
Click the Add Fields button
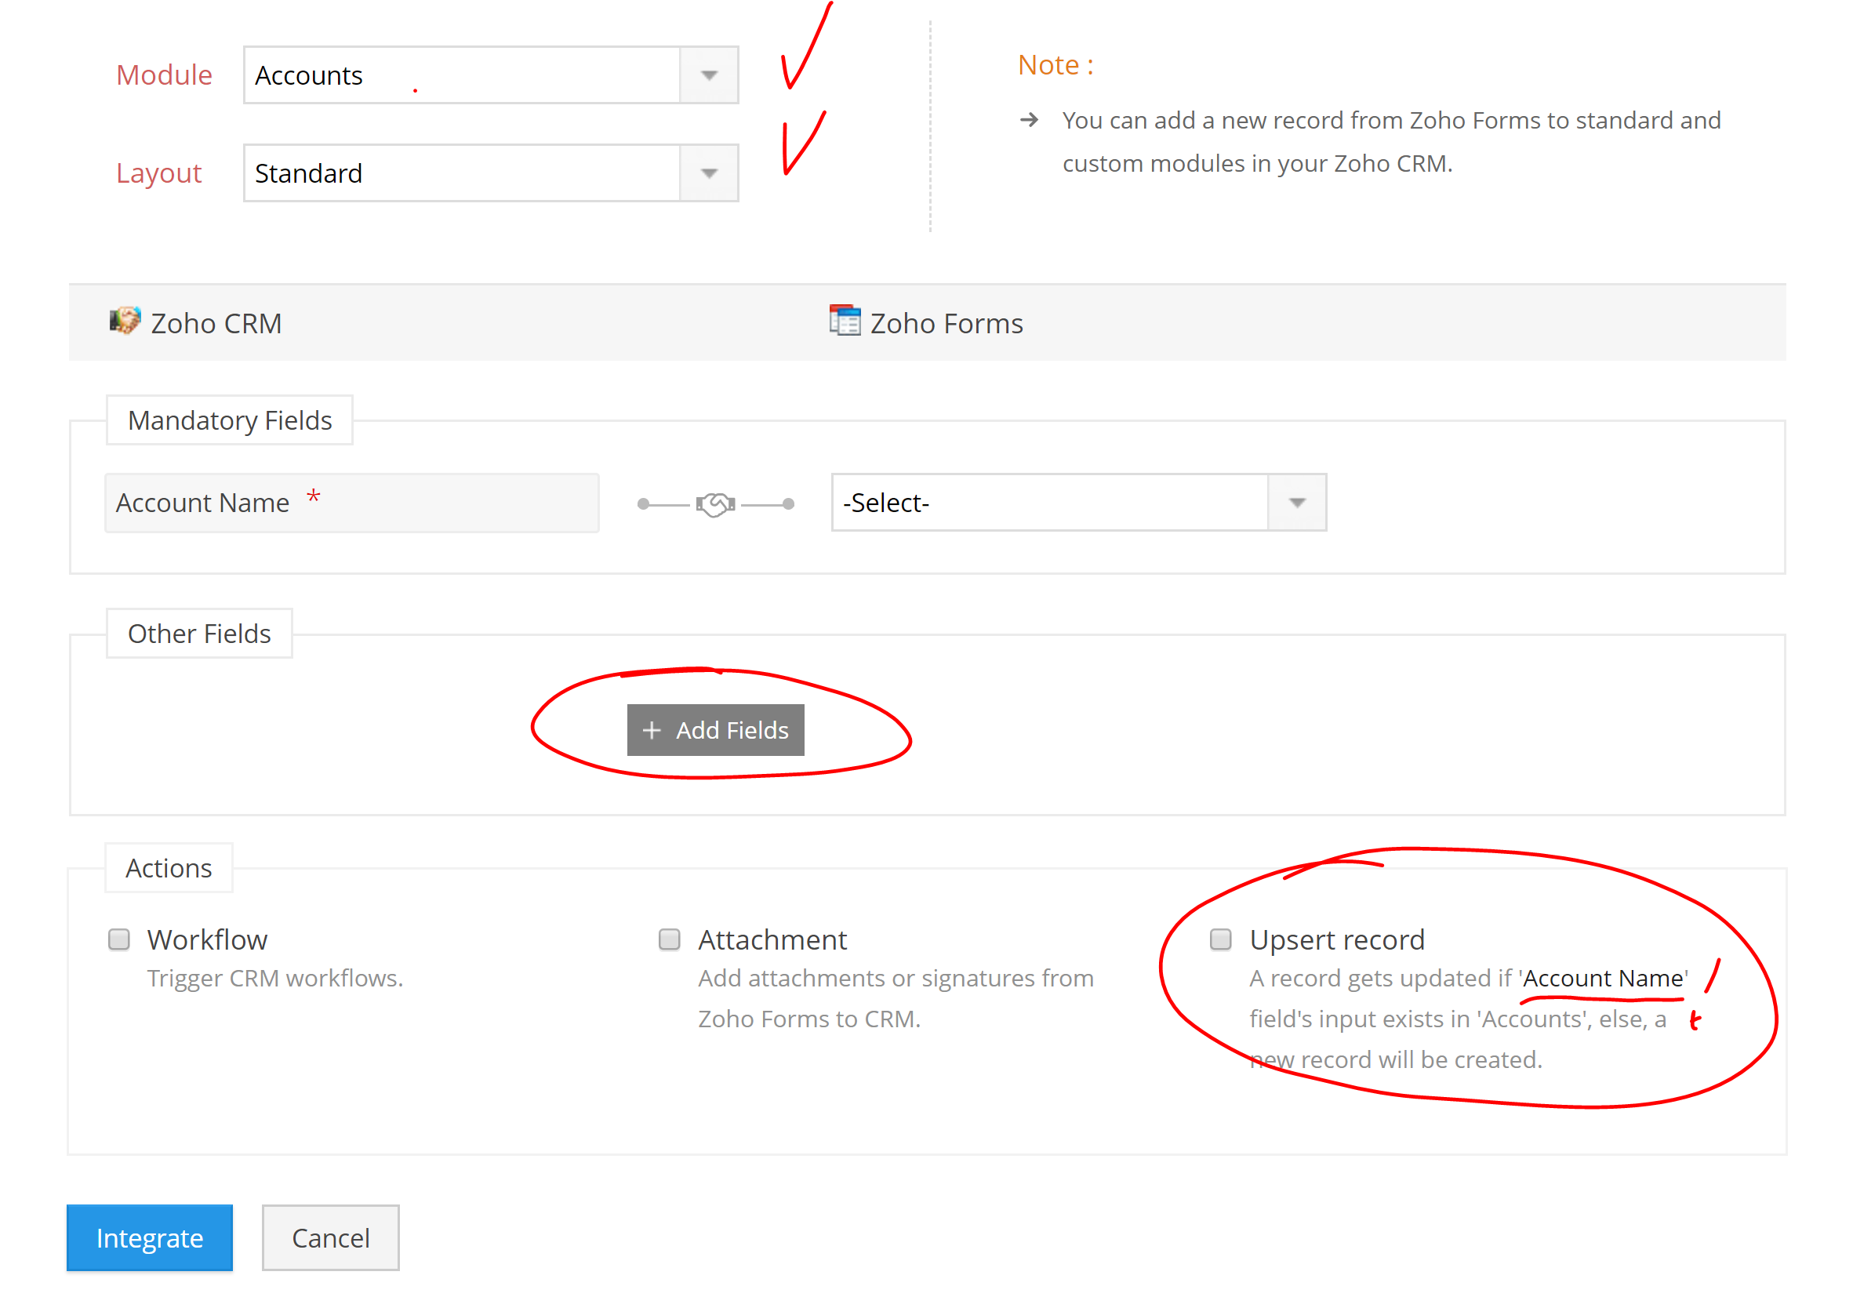click(x=716, y=730)
